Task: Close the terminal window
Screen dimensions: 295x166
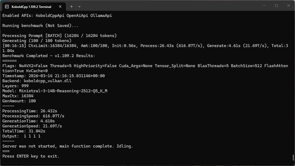Action: [x=288, y=6]
